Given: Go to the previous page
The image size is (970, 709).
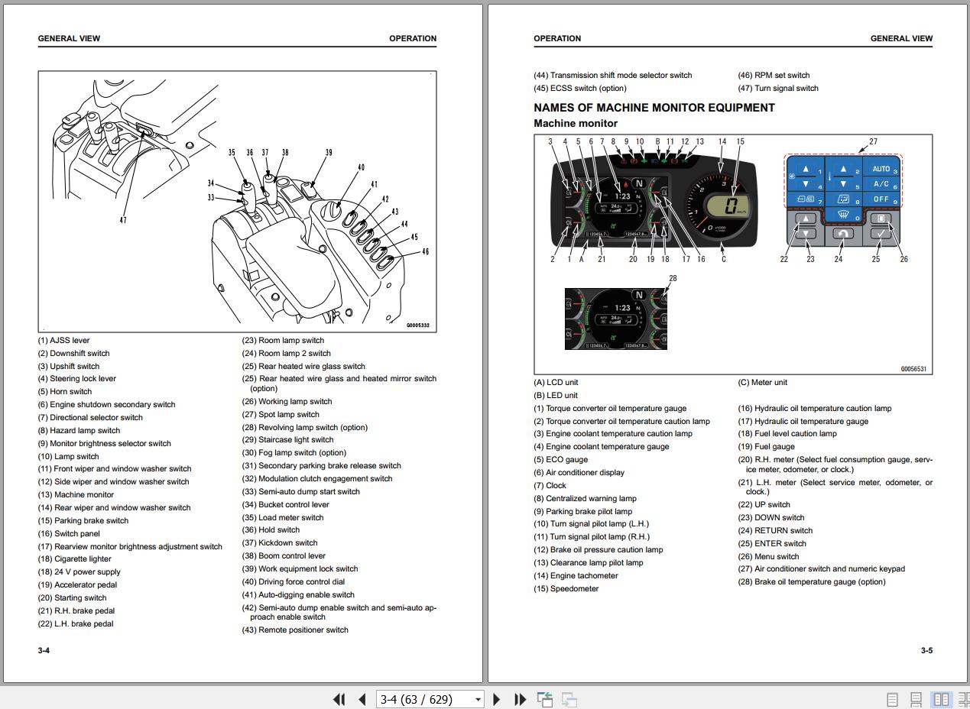Looking at the screenshot, I should point(362,699).
